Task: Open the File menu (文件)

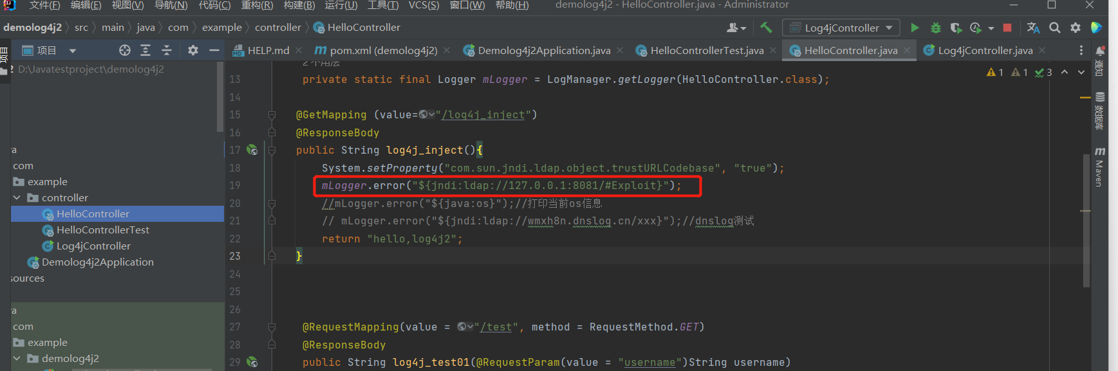Action: [x=44, y=5]
